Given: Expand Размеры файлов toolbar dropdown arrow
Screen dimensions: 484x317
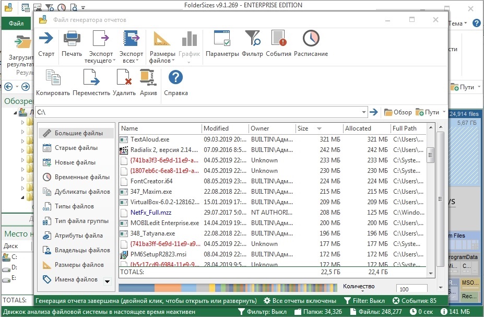Looking at the screenshot, I should click(173, 61).
